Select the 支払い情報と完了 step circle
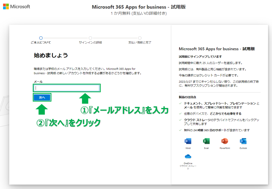The image size is (272, 189). click(140, 38)
